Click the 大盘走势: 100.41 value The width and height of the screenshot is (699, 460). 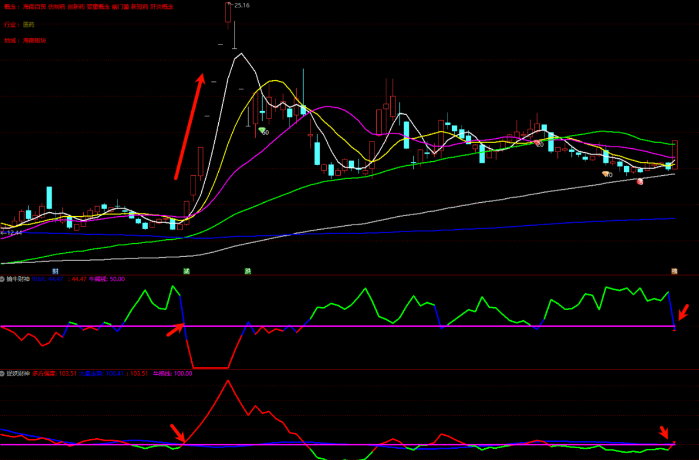tap(102, 373)
